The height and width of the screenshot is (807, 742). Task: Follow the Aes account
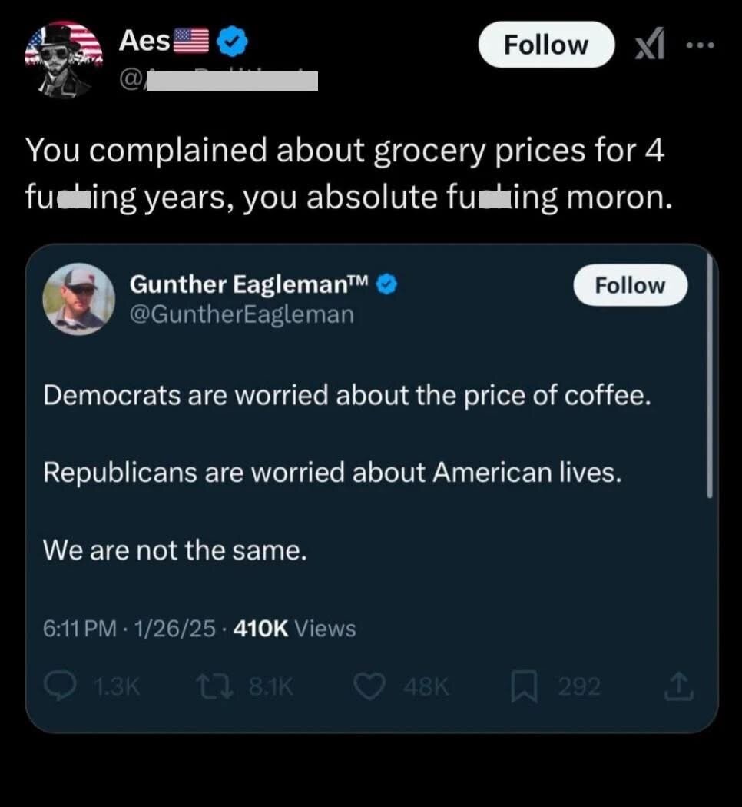pos(545,45)
